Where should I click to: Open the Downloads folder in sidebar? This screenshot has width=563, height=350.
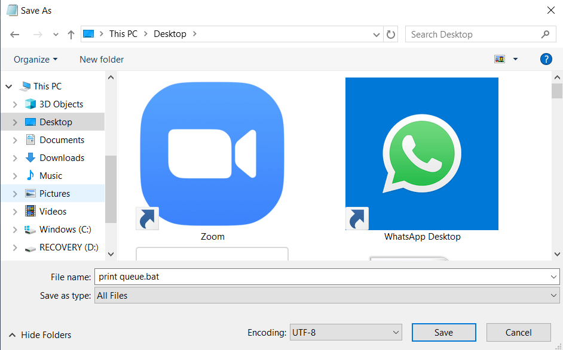point(62,158)
